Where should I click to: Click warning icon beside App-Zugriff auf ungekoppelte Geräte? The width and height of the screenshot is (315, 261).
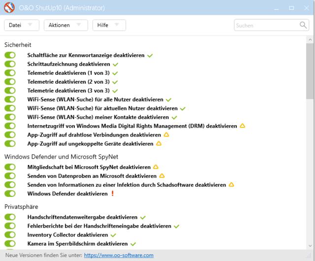coord(158,144)
